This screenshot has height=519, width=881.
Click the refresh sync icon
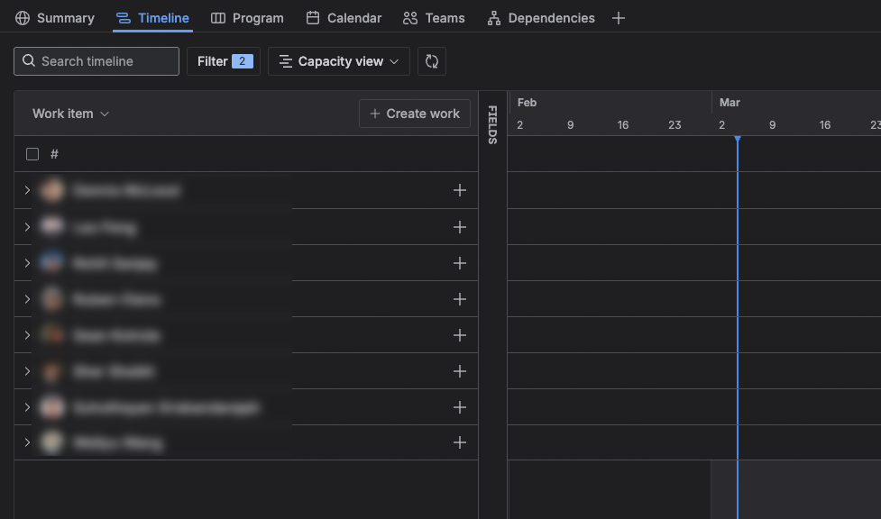click(x=432, y=61)
